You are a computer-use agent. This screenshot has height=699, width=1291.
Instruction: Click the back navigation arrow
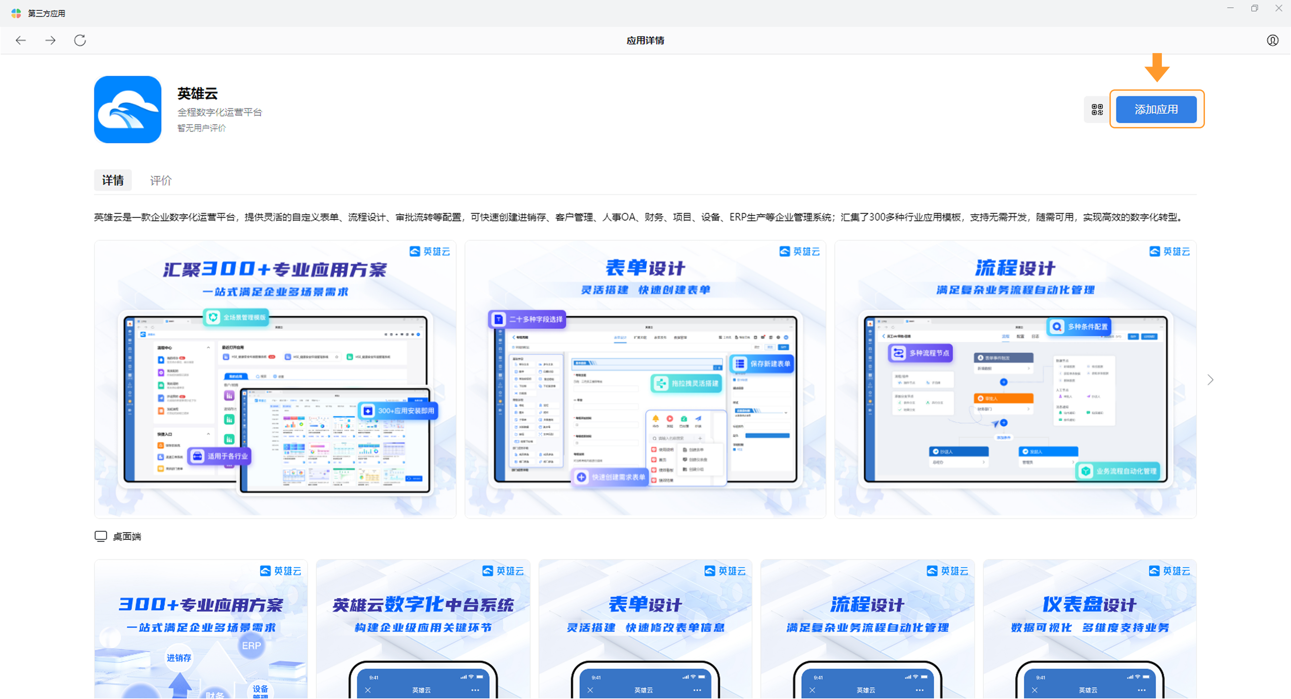(21, 40)
